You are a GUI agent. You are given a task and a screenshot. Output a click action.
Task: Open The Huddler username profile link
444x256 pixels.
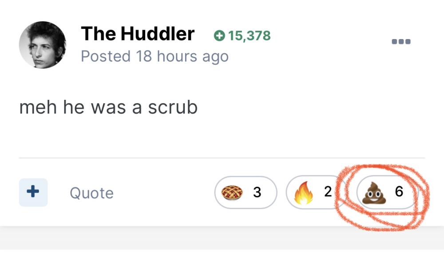coord(138,34)
